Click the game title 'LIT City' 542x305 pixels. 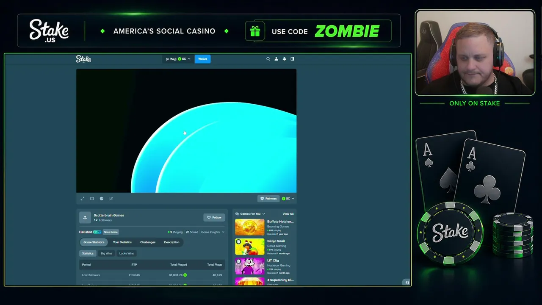273,261
